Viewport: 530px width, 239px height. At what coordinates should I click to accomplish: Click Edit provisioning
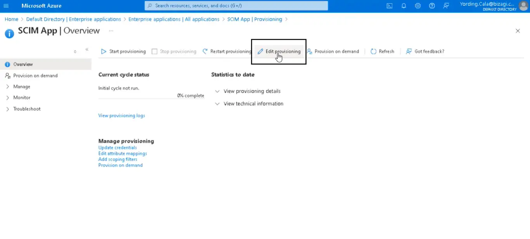pyautogui.click(x=279, y=51)
